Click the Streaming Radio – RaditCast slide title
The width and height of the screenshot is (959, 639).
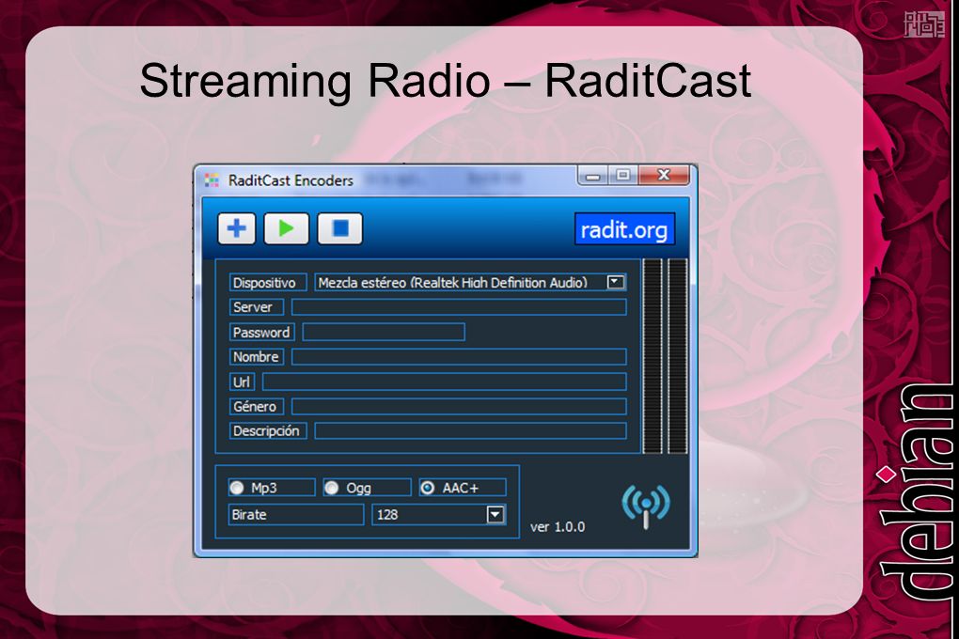pyautogui.click(x=446, y=80)
